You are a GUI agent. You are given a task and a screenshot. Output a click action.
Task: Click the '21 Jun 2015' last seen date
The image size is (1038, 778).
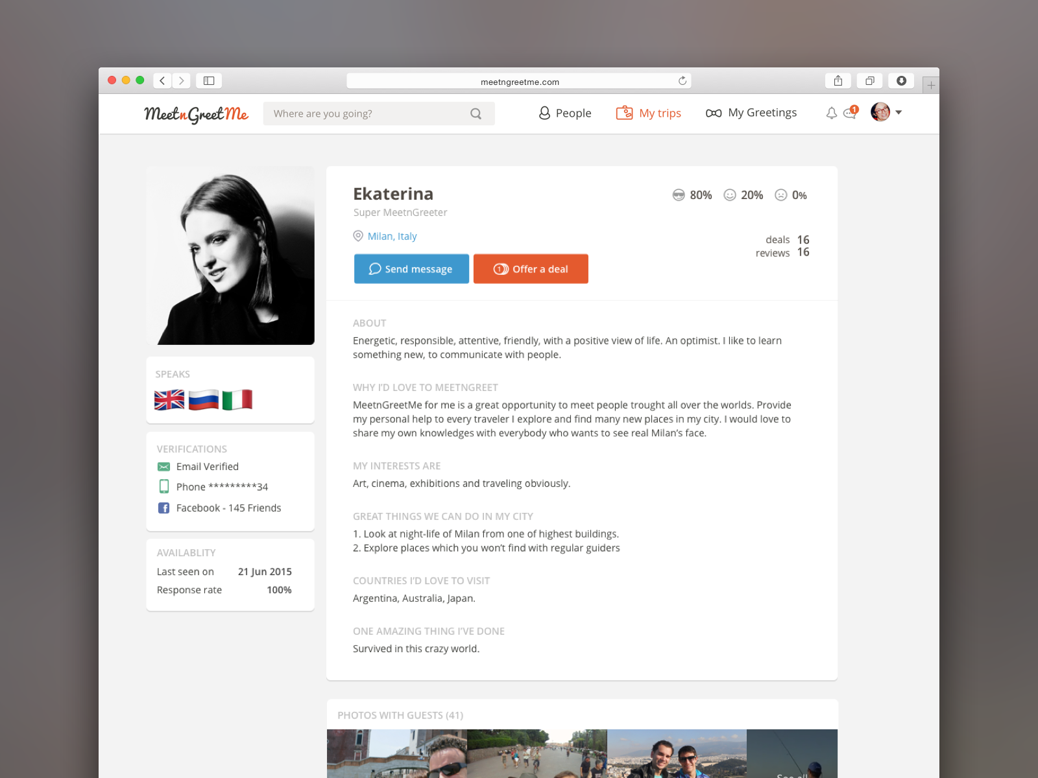(x=265, y=572)
